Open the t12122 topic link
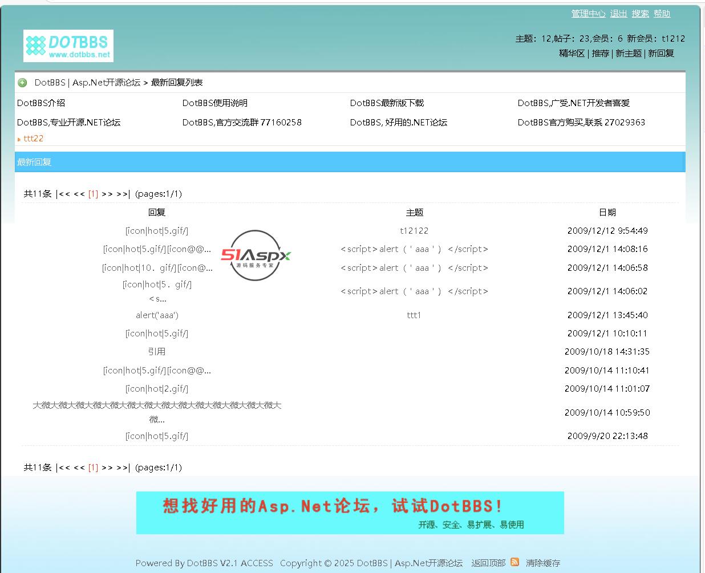Screen dimensions: 705x573 414,231
